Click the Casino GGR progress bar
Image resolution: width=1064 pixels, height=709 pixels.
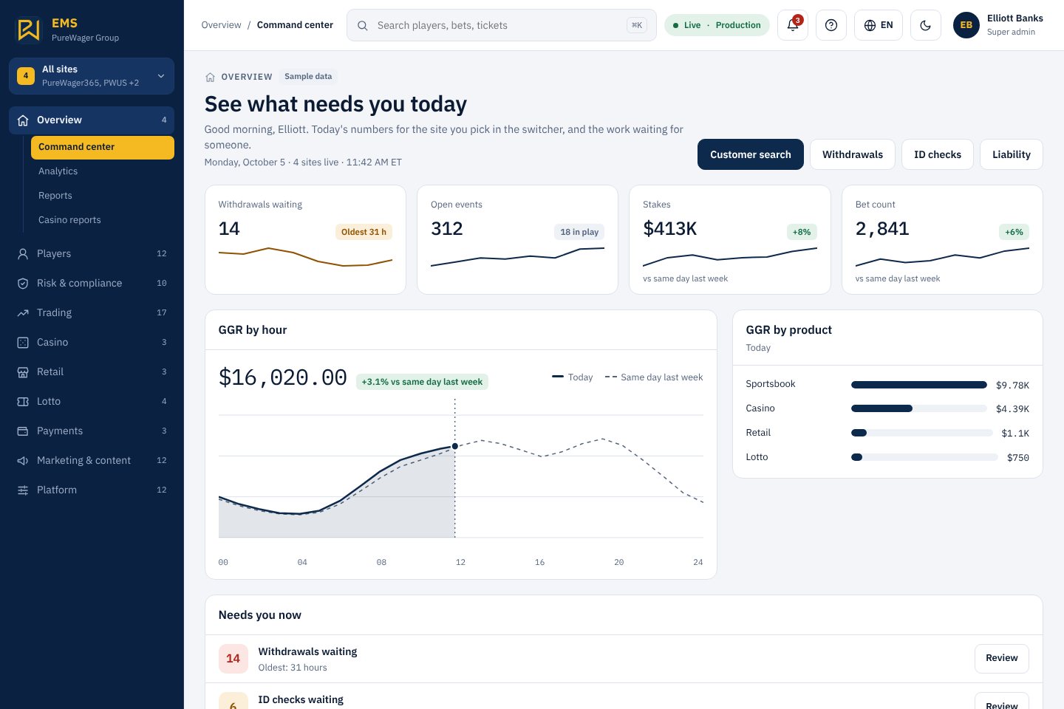919,408
